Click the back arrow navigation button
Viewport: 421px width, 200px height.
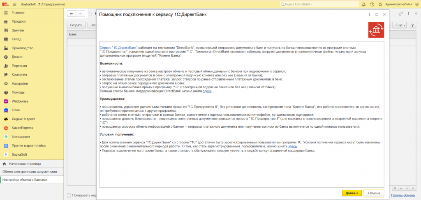[x=72, y=14]
